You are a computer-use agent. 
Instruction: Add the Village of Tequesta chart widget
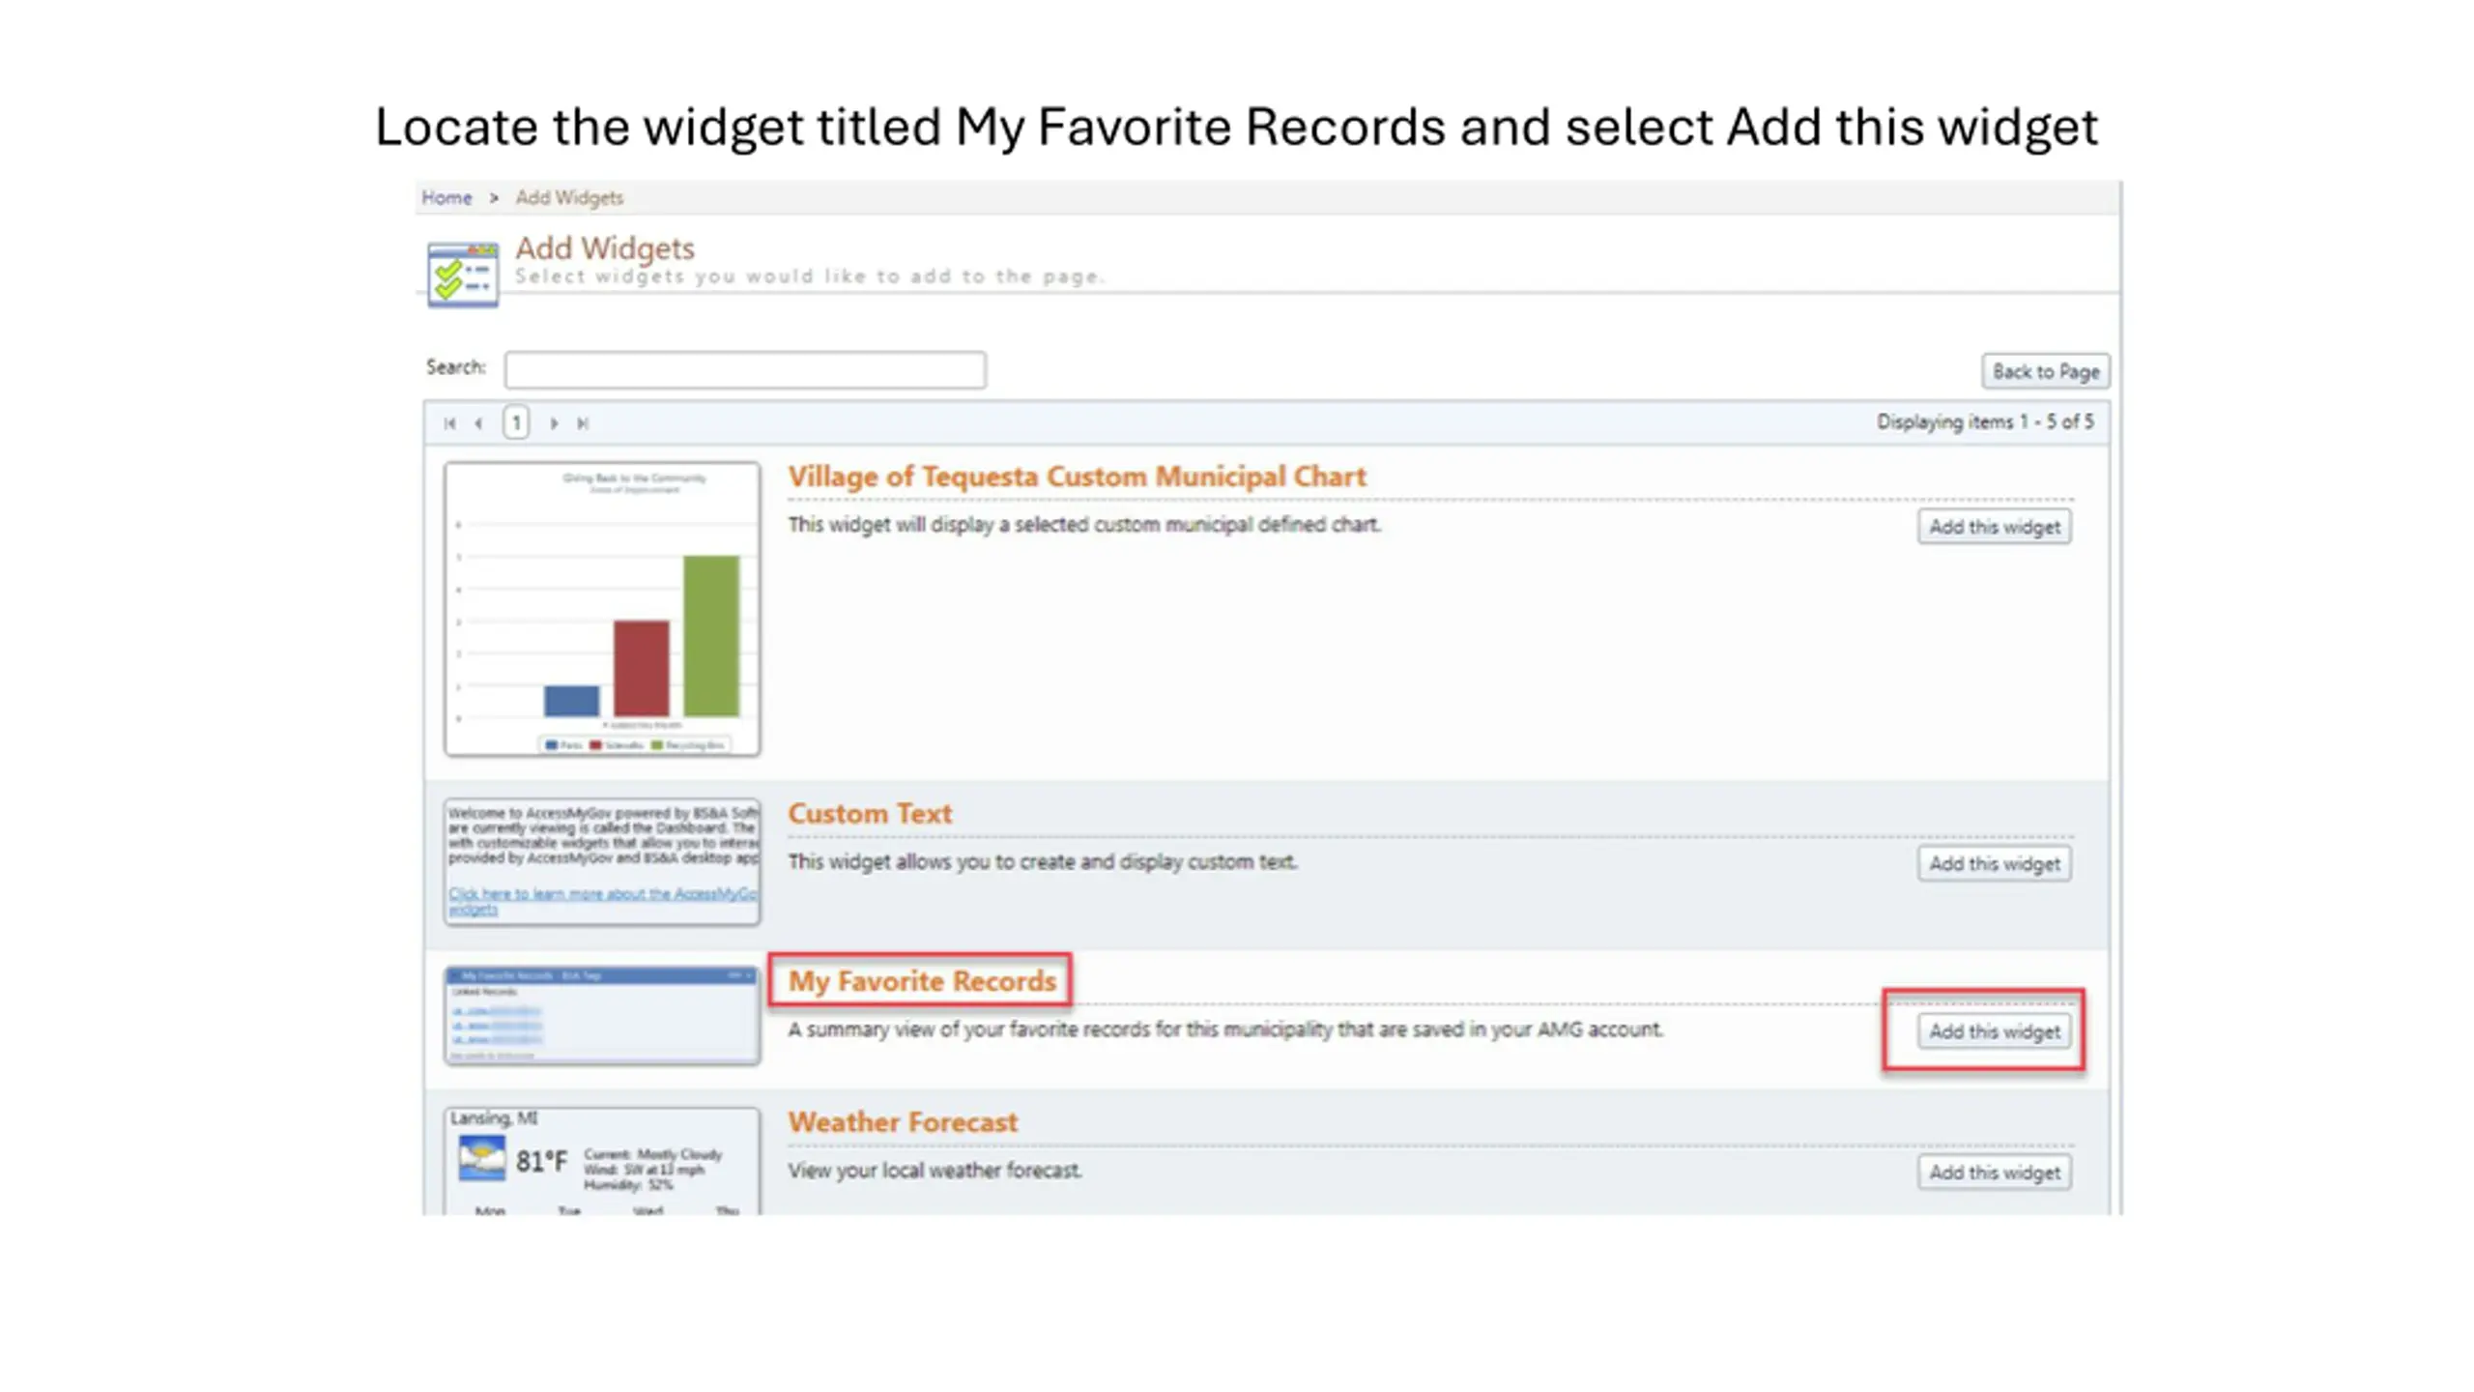point(1995,527)
